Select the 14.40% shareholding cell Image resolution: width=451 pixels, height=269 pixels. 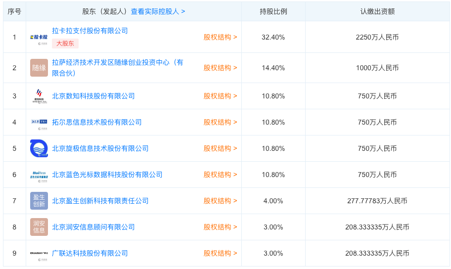[x=273, y=68]
